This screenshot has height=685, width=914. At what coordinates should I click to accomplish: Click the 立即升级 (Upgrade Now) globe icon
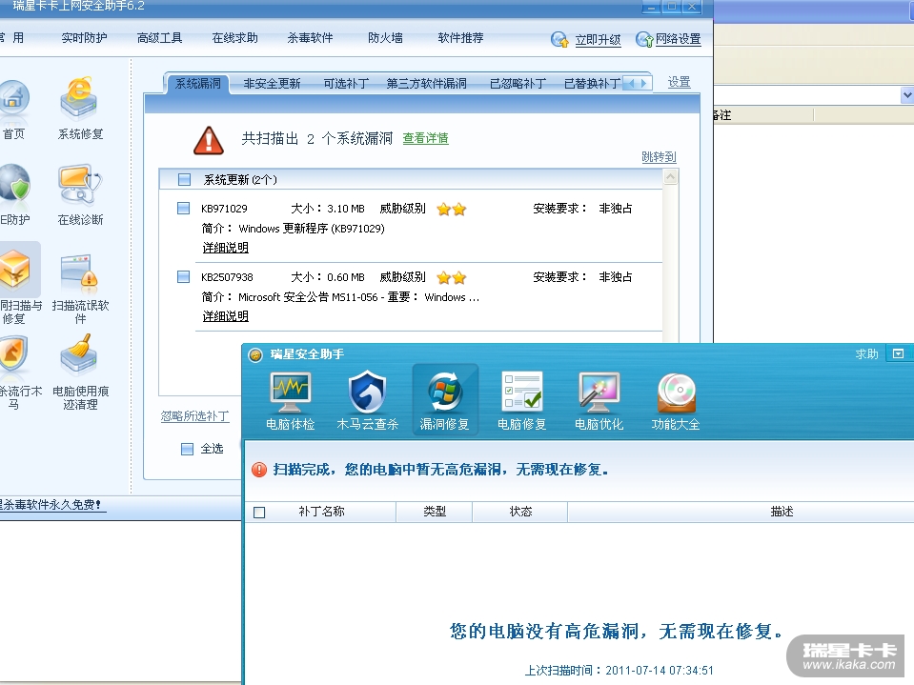coord(559,40)
